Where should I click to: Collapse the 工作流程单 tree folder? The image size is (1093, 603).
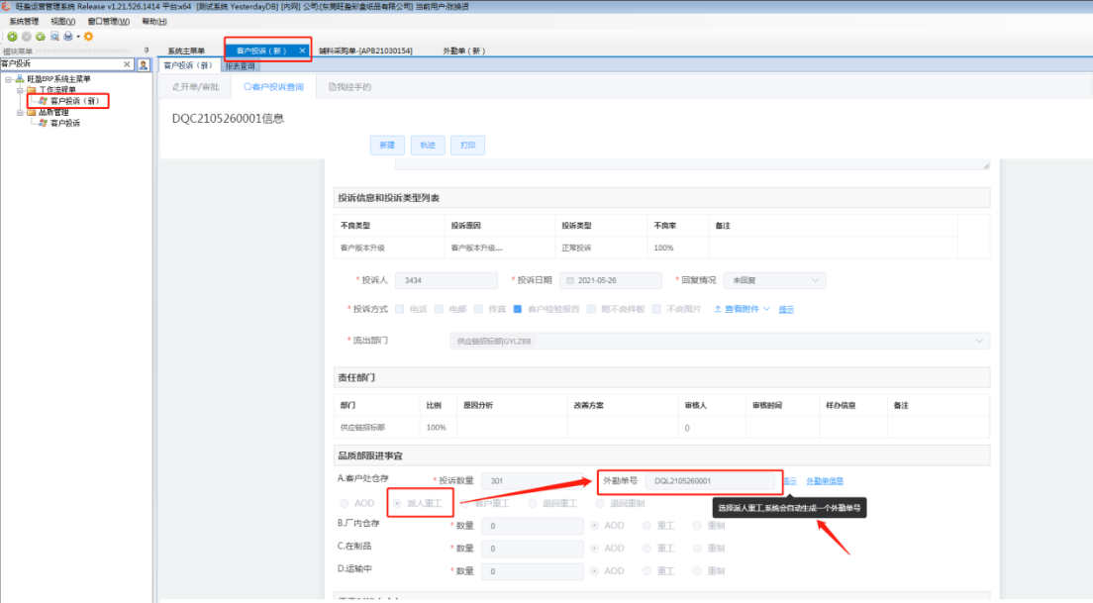click(20, 90)
